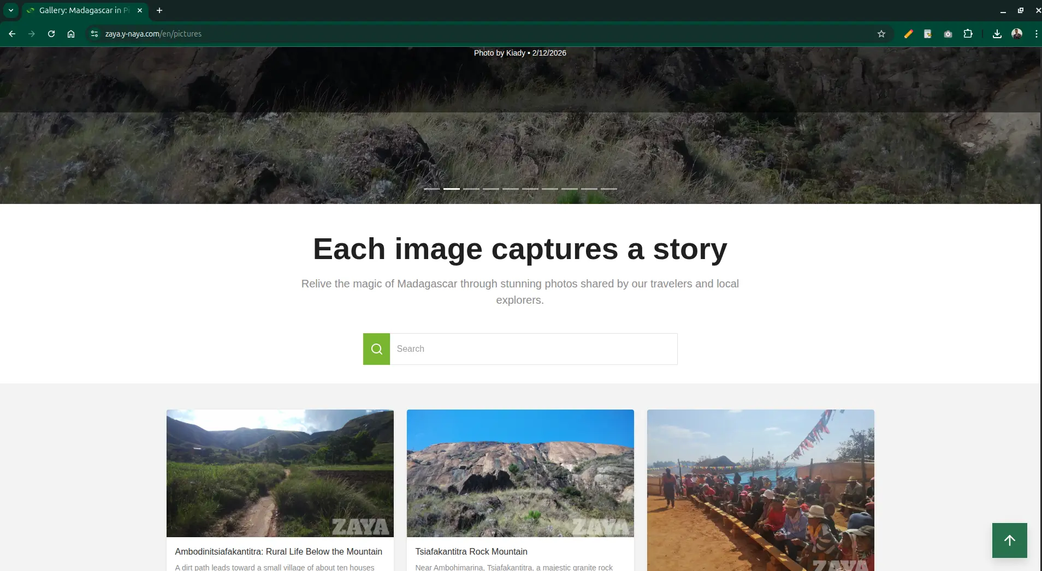Open Ambodinitsiafakantitra: Rural Life article title
1042x571 pixels.
[279, 551]
